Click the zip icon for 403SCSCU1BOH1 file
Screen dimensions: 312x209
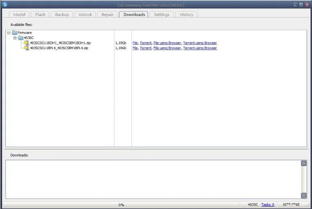[27, 43]
